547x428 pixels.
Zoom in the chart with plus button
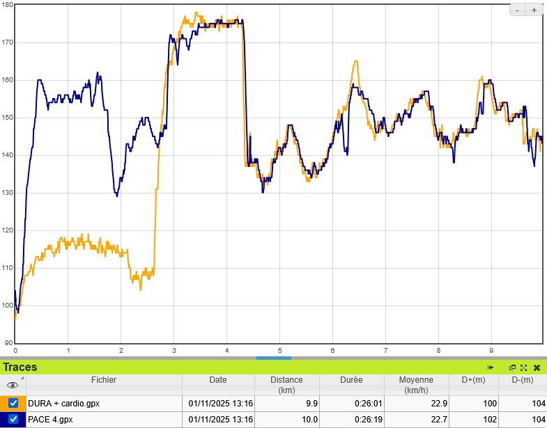534,10
